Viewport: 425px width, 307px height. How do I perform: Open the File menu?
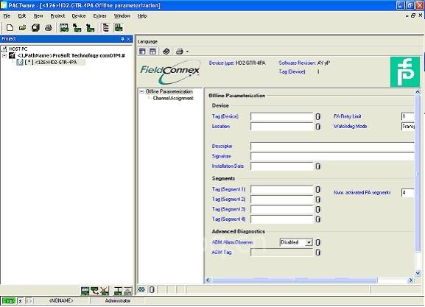[7, 16]
